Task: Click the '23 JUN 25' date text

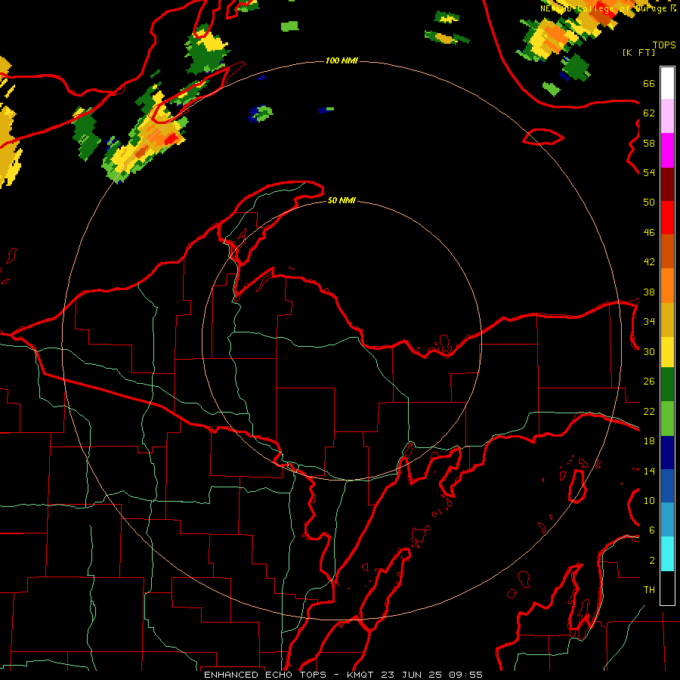Action: (411, 675)
